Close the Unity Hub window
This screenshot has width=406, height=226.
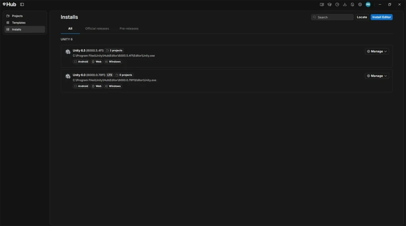(x=399, y=4)
